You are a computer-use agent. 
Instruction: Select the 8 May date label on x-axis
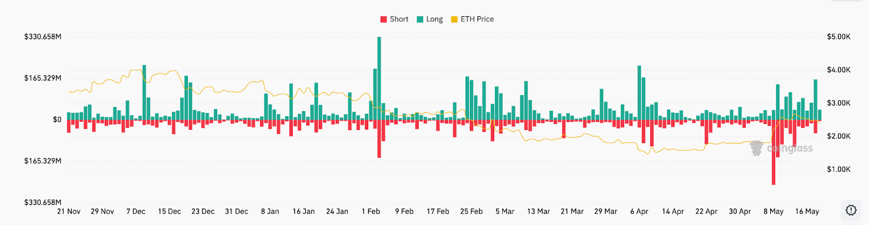click(x=773, y=211)
